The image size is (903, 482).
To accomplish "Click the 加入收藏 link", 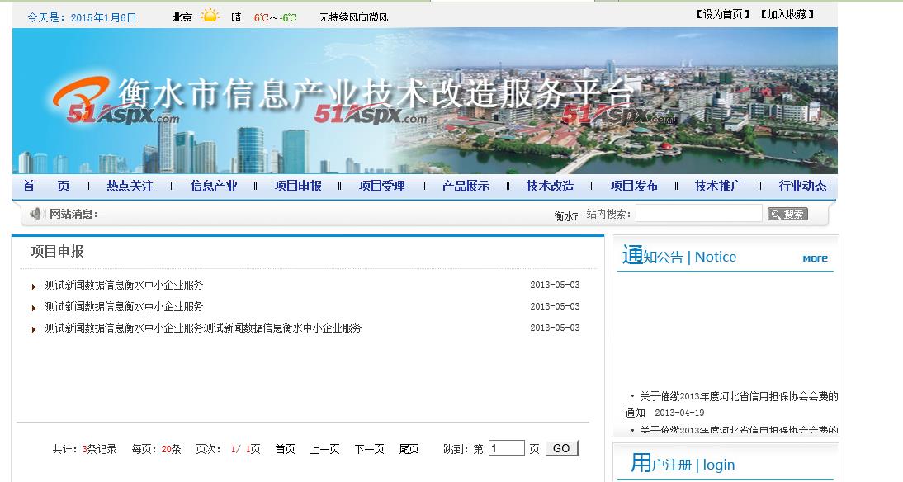I will coord(787,14).
